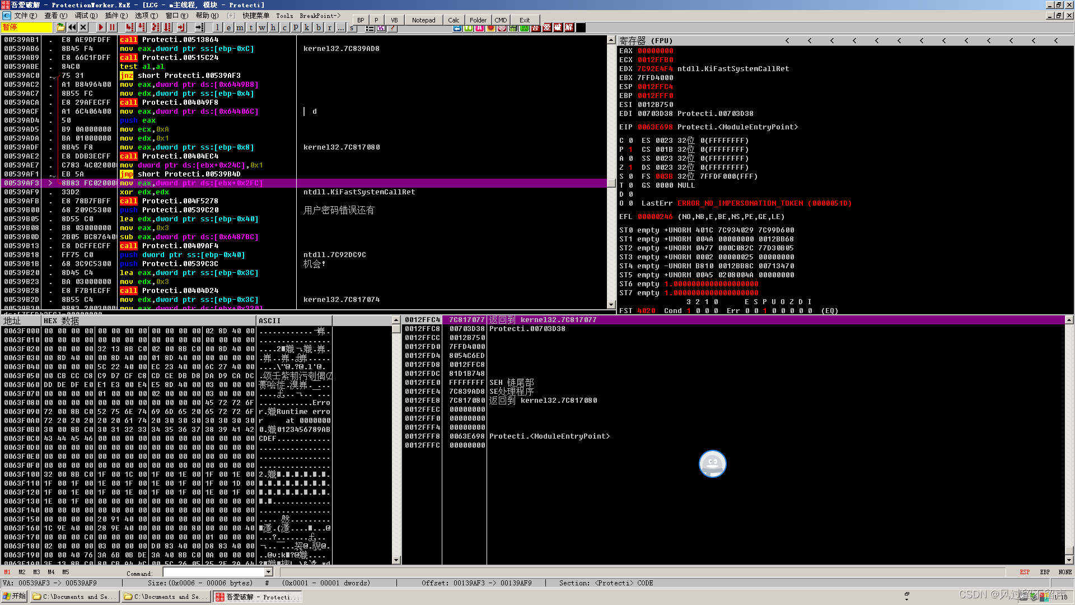Open the windows list with the 'w' icon

[x=262, y=27]
